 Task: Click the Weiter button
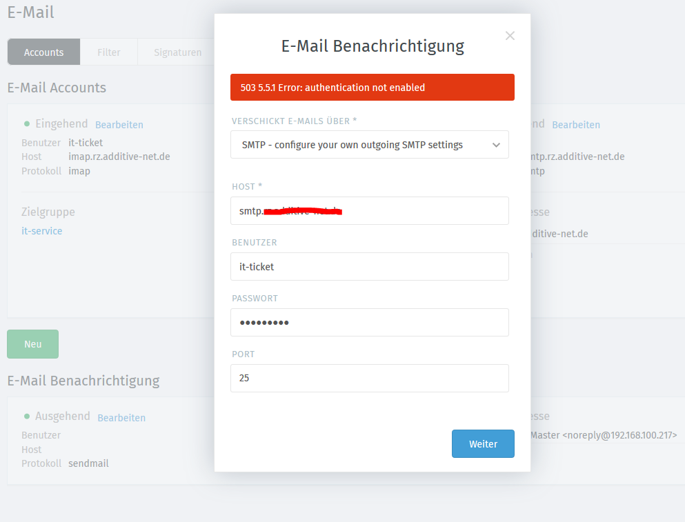pos(483,444)
